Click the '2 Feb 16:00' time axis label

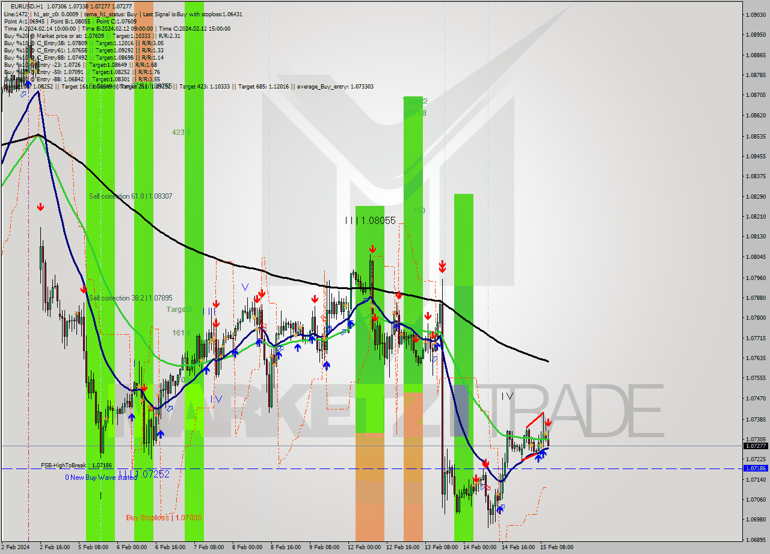tap(54, 547)
